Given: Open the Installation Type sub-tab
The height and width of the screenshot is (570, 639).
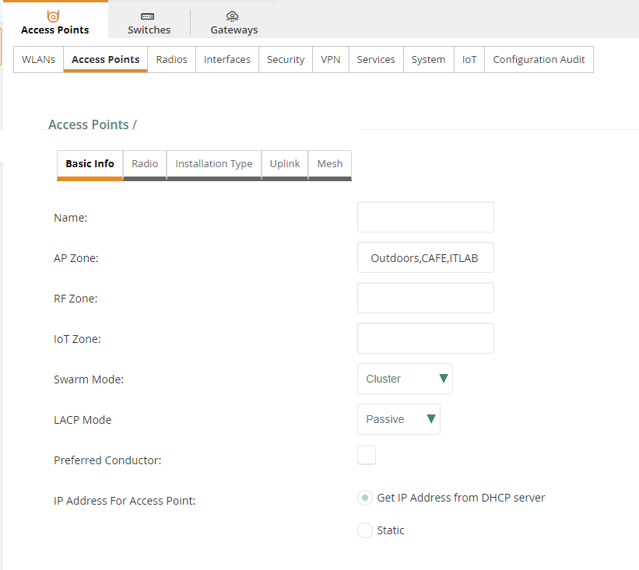Looking at the screenshot, I should click(214, 164).
